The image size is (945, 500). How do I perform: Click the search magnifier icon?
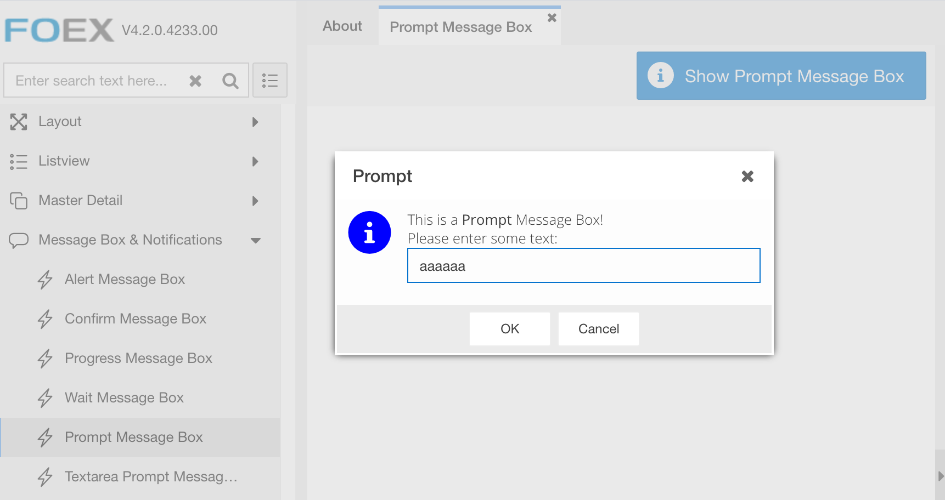[x=230, y=80]
